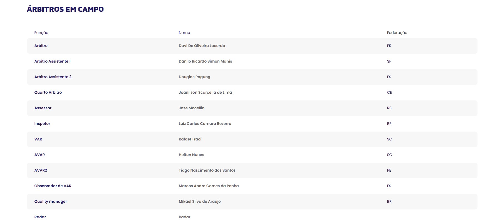Select the "Inspetor" function cell
The height and width of the screenshot is (220, 480).
[42, 124]
